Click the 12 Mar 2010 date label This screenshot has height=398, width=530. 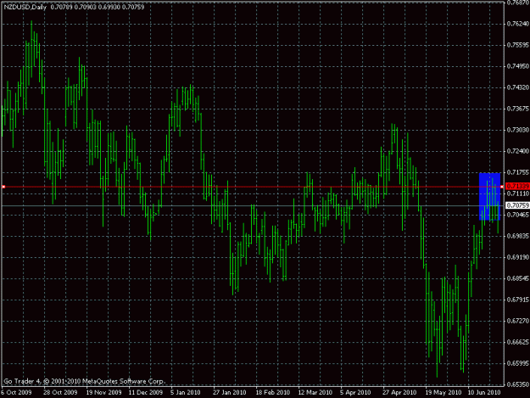point(315,392)
